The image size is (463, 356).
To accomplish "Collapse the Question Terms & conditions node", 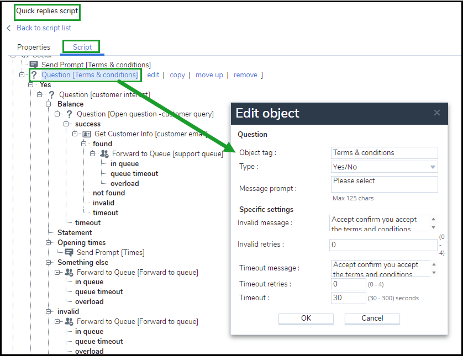I will point(22,75).
